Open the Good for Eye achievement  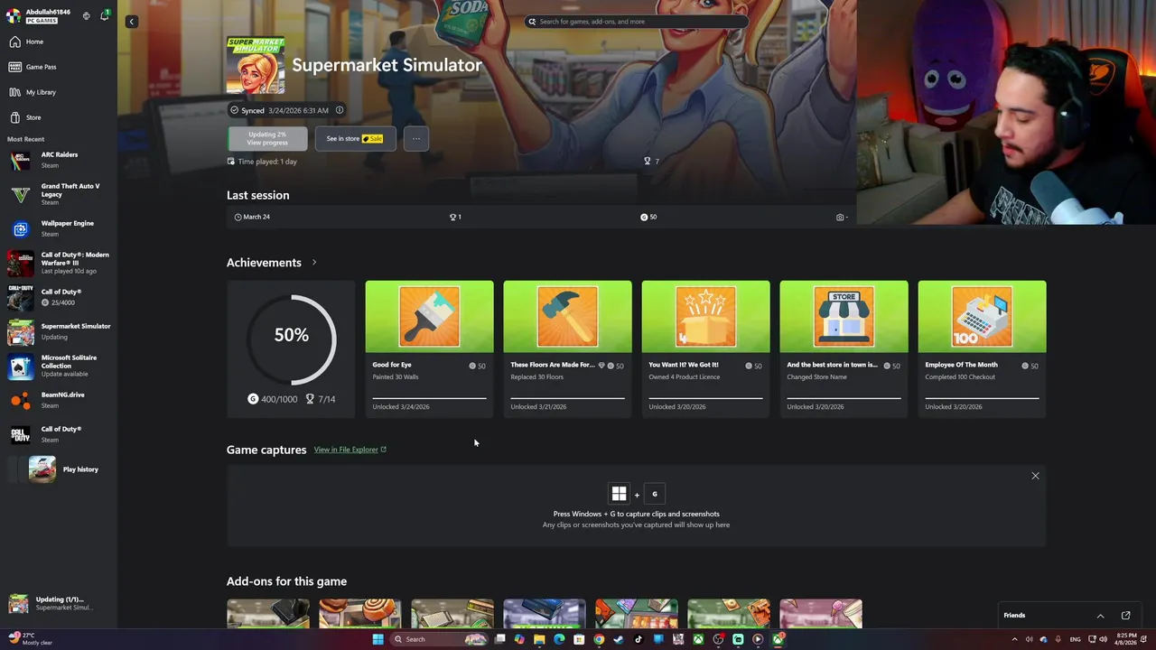coord(429,348)
